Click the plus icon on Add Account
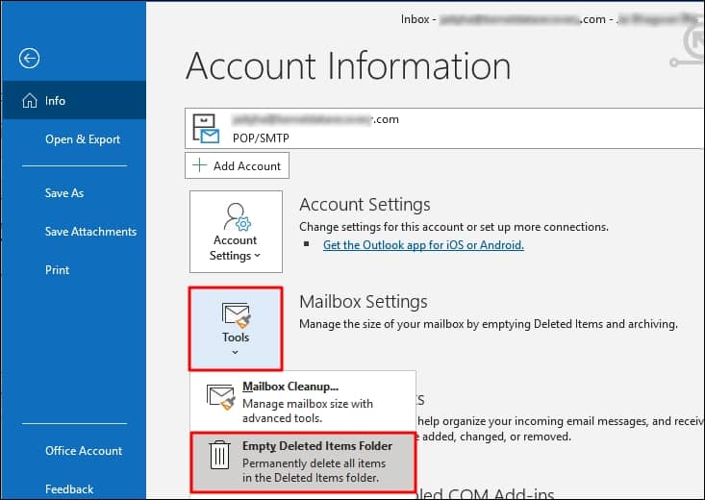The height and width of the screenshot is (500, 705). click(x=200, y=165)
